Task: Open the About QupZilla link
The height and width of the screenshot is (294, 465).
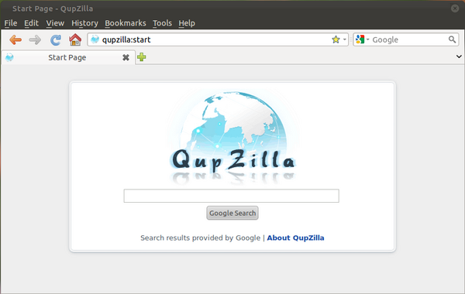Action: click(x=295, y=238)
